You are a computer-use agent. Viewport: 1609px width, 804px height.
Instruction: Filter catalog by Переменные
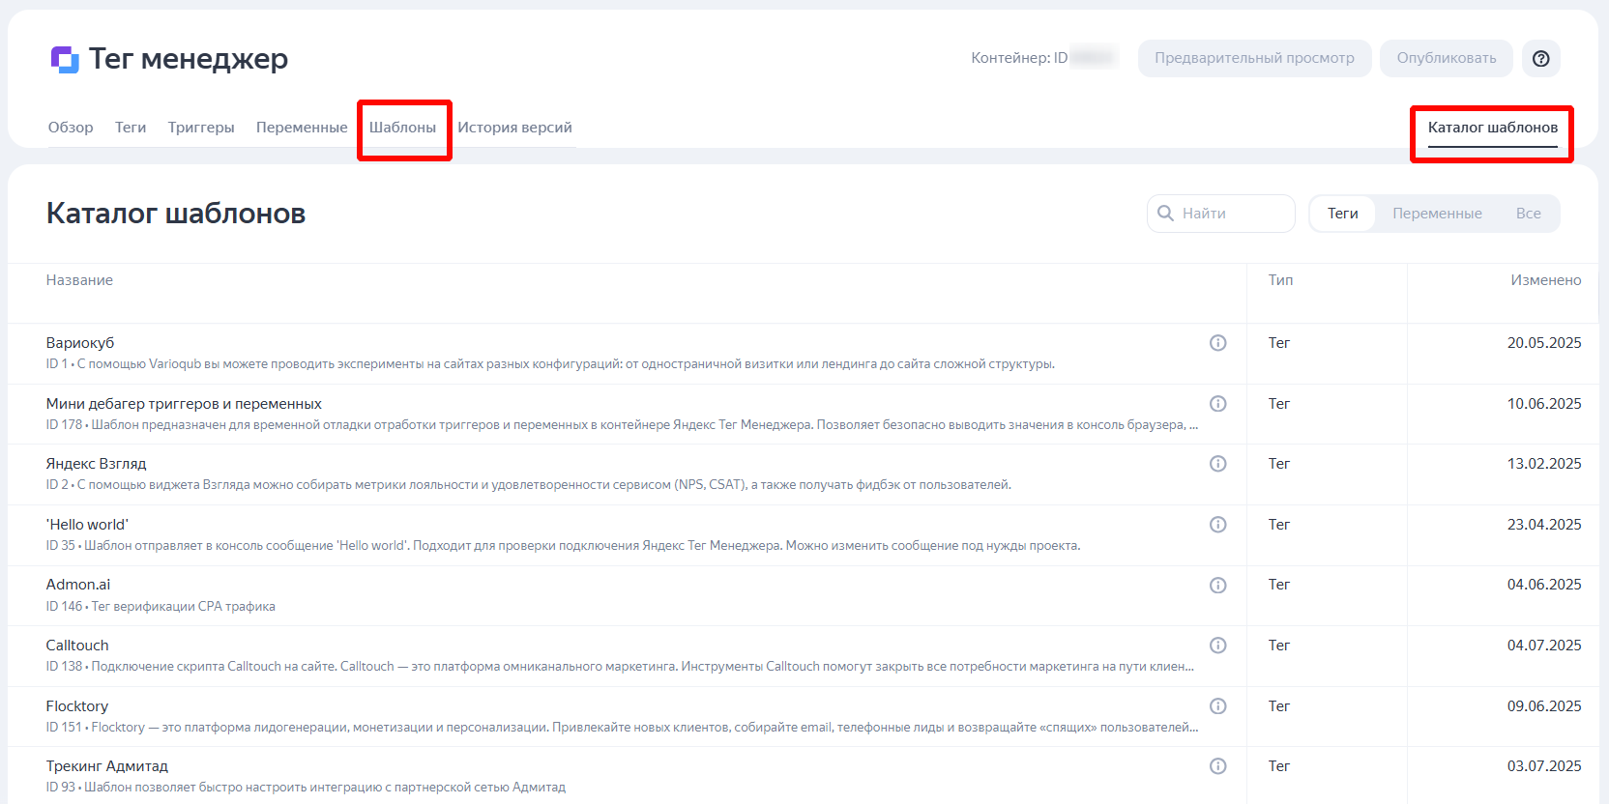tap(1437, 214)
